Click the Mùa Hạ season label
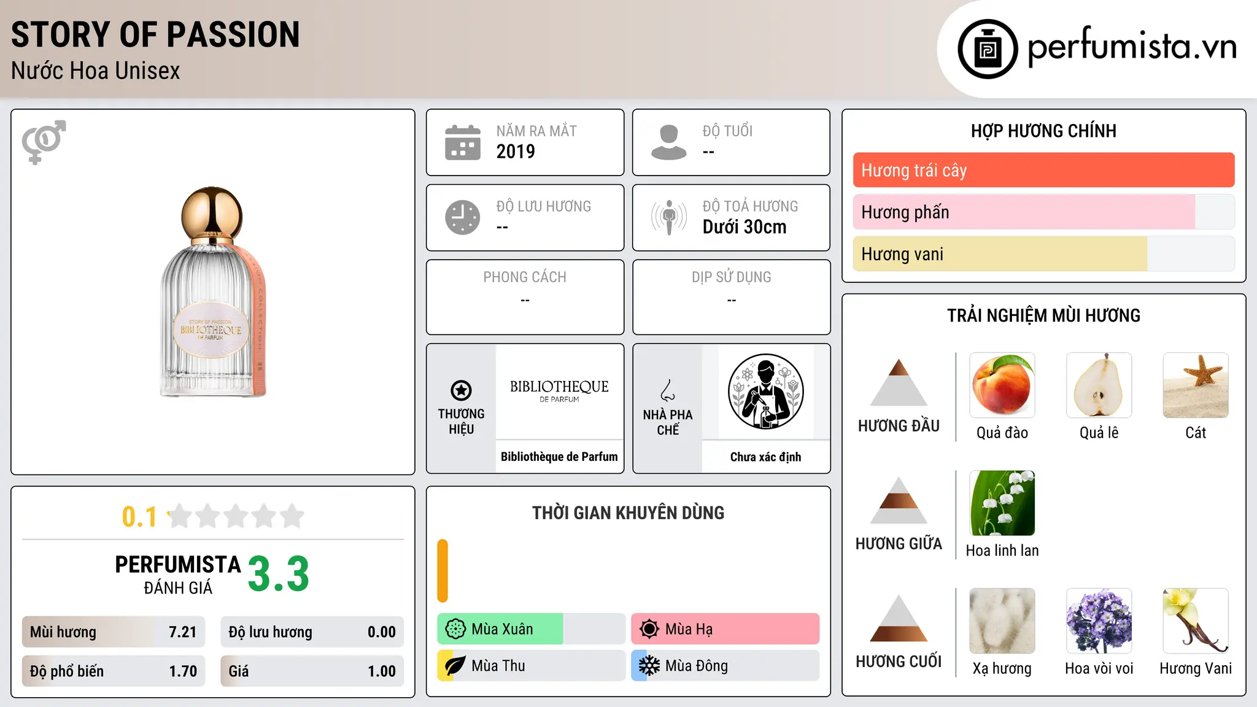The height and width of the screenshot is (707, 1257). (x=689, y=629)
